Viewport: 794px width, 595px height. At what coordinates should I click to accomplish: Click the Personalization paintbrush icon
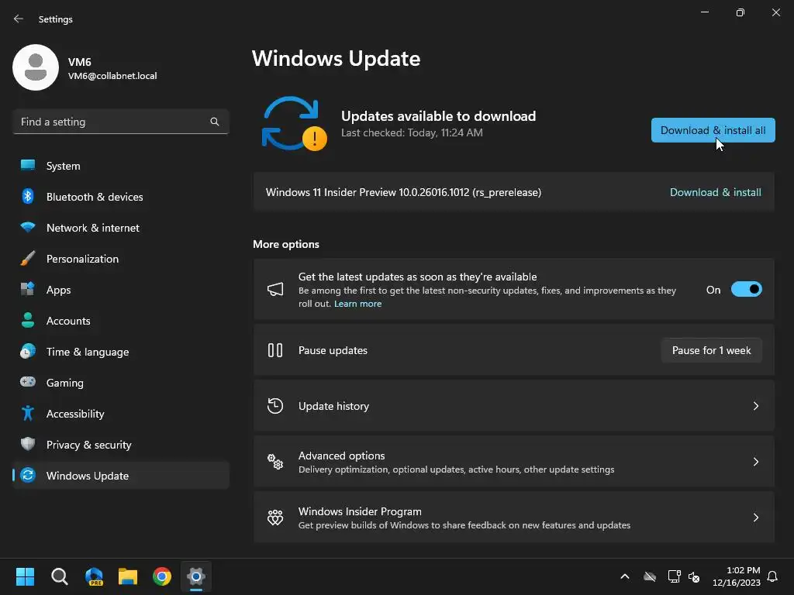coord(28,259)
